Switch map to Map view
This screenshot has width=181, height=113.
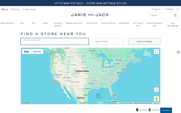click(26, 51)
